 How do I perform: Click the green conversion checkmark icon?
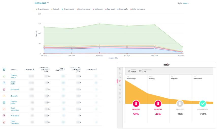203,104
